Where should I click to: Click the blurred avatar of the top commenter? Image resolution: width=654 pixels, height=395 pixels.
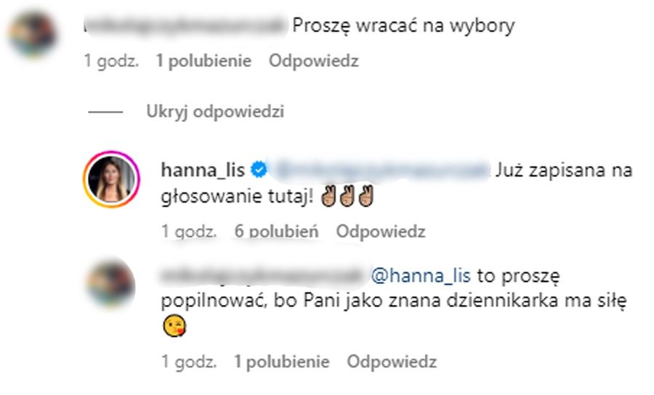point(33,34)
